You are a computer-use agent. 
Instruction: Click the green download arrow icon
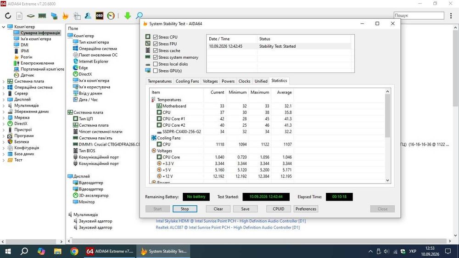point(128,16)
